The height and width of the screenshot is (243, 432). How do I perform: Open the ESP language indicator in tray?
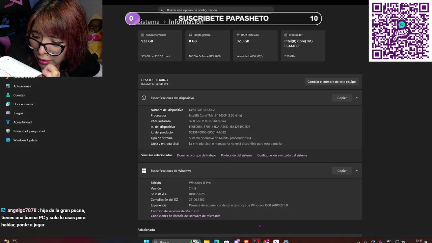389,241
